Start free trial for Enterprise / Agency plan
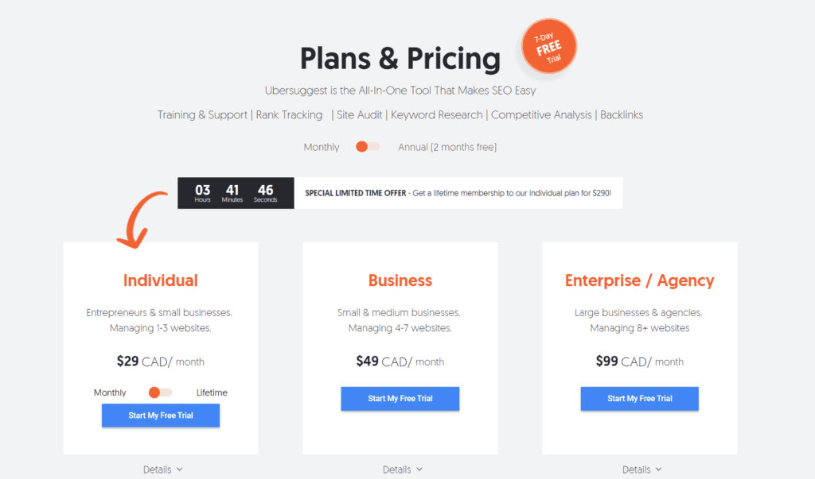The image size is (815, 479). click(640, 399)
